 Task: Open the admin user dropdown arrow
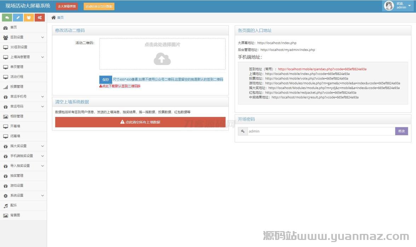pyautogui.click(x=409, y=6)
